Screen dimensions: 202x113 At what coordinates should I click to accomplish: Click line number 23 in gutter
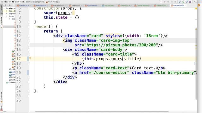pyautogui.click(x=18, y=87)
